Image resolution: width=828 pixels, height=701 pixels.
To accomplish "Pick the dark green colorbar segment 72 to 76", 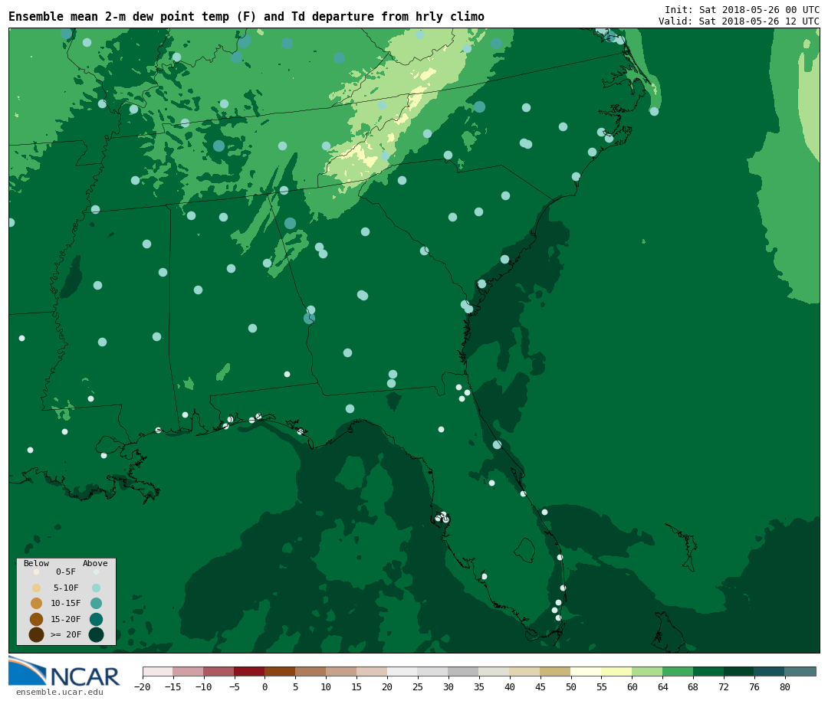I will (739, 671).
